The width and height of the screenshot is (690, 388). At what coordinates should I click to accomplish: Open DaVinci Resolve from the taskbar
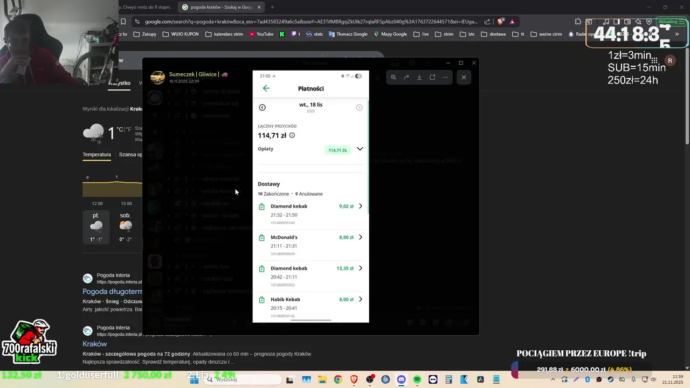tap(480, 379)
